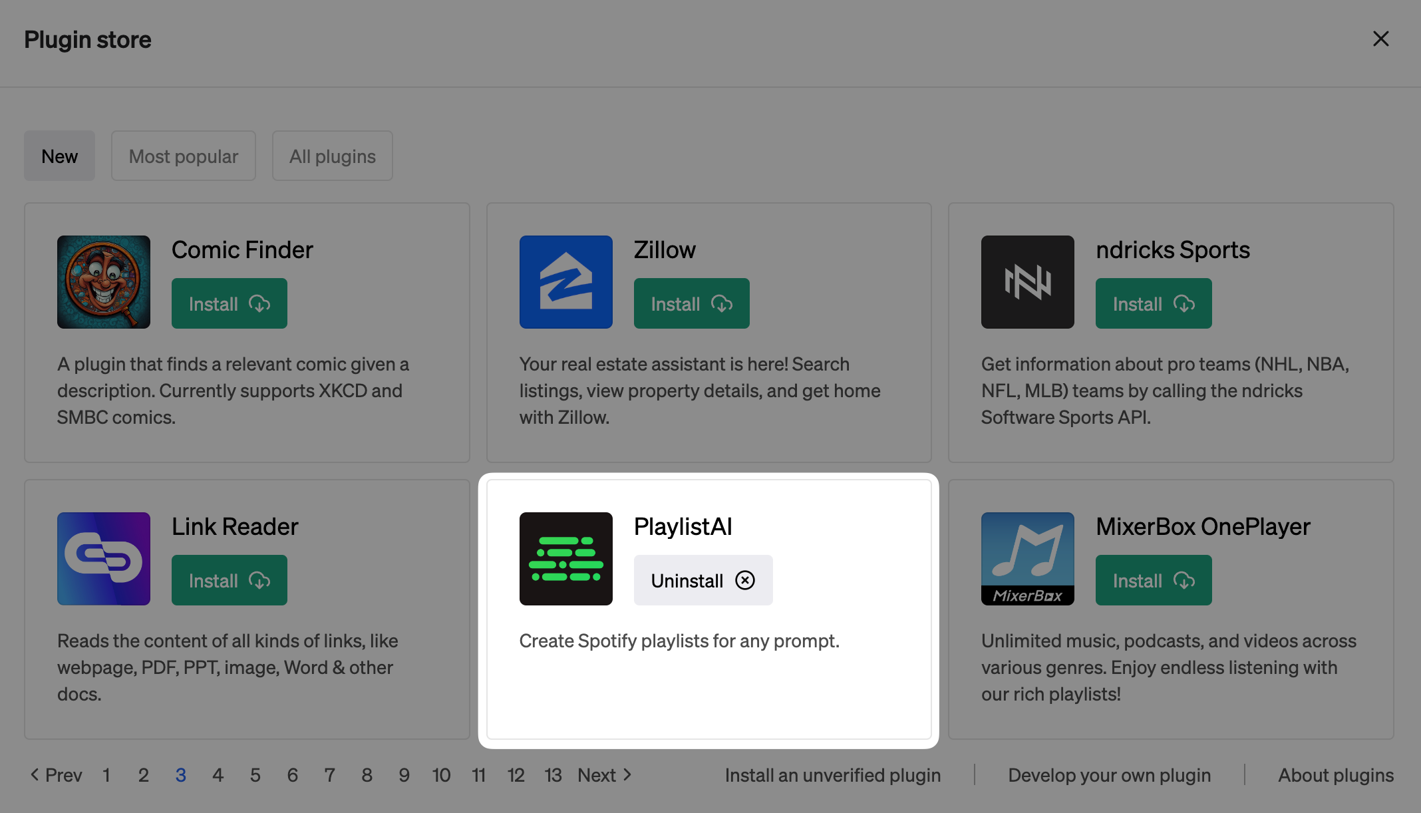Click the ndricks Sports plugin logo
Screen dimensions: 1421x813
point(1028,282)
